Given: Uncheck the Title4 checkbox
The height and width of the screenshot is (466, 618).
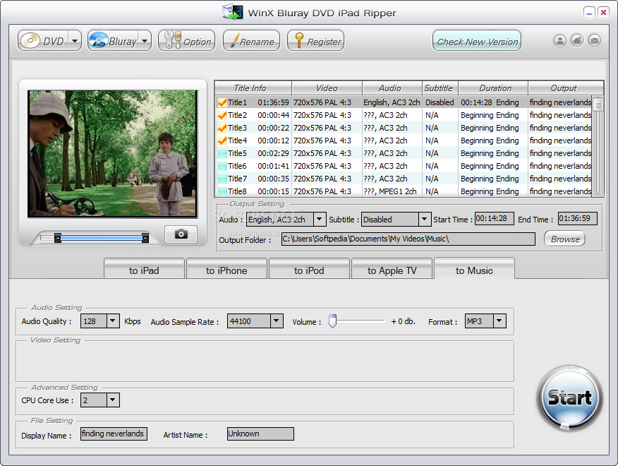Looking at the screenshot, I should tap(222, 141).
